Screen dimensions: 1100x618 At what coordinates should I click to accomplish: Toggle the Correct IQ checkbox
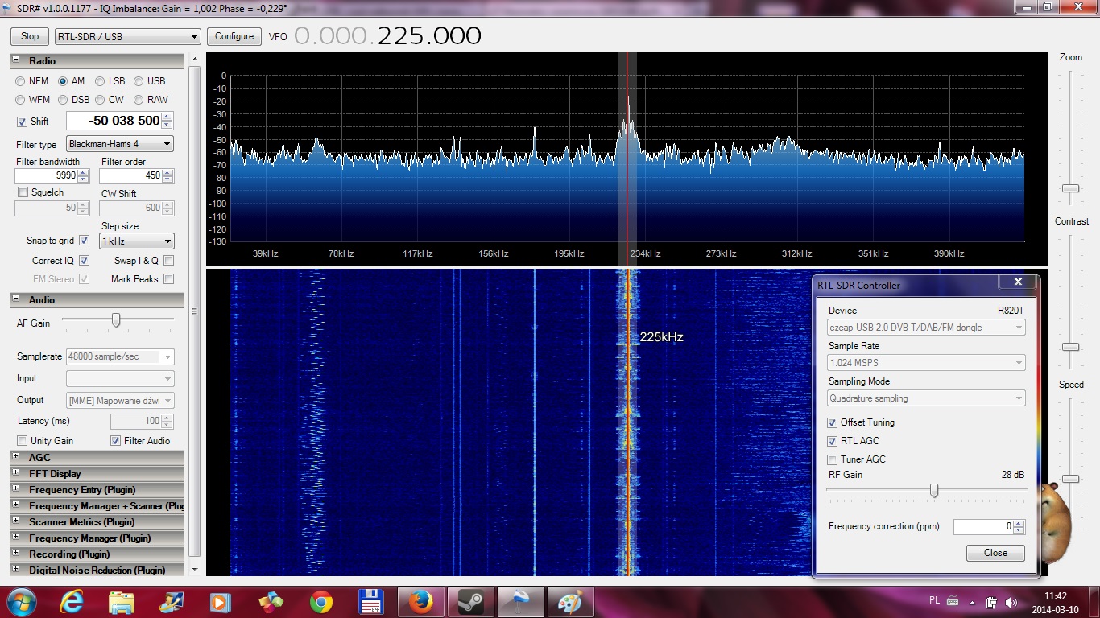[85, 261]
